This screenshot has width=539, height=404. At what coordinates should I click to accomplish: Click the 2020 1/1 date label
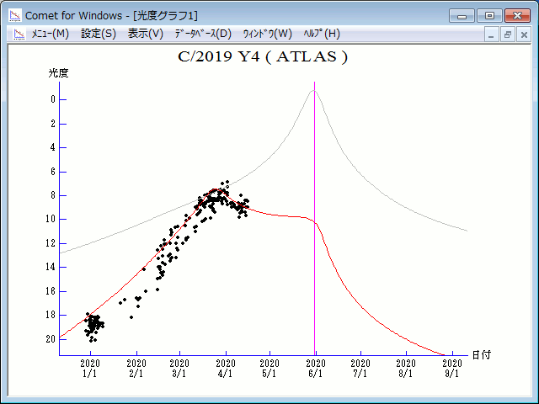tap(90, 368)
